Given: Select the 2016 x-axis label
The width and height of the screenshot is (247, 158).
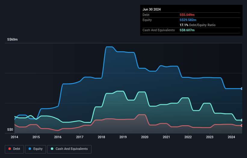Looking at the screenshot, I should 58,137.
